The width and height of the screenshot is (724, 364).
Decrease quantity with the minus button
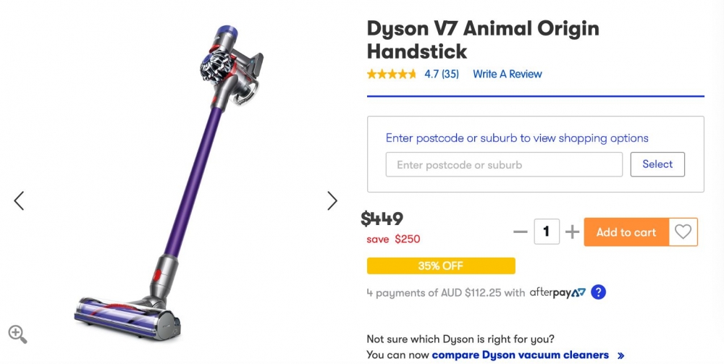click(x=520, y=232)
